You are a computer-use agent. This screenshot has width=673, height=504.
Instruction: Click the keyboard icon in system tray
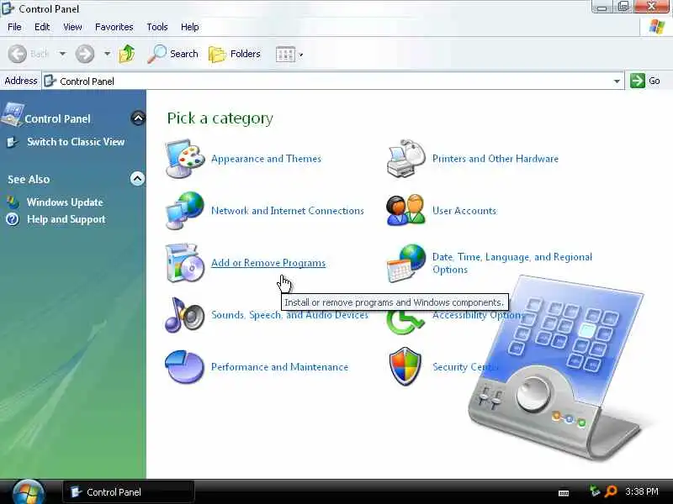pyautogui.click(x=564, y=493)
